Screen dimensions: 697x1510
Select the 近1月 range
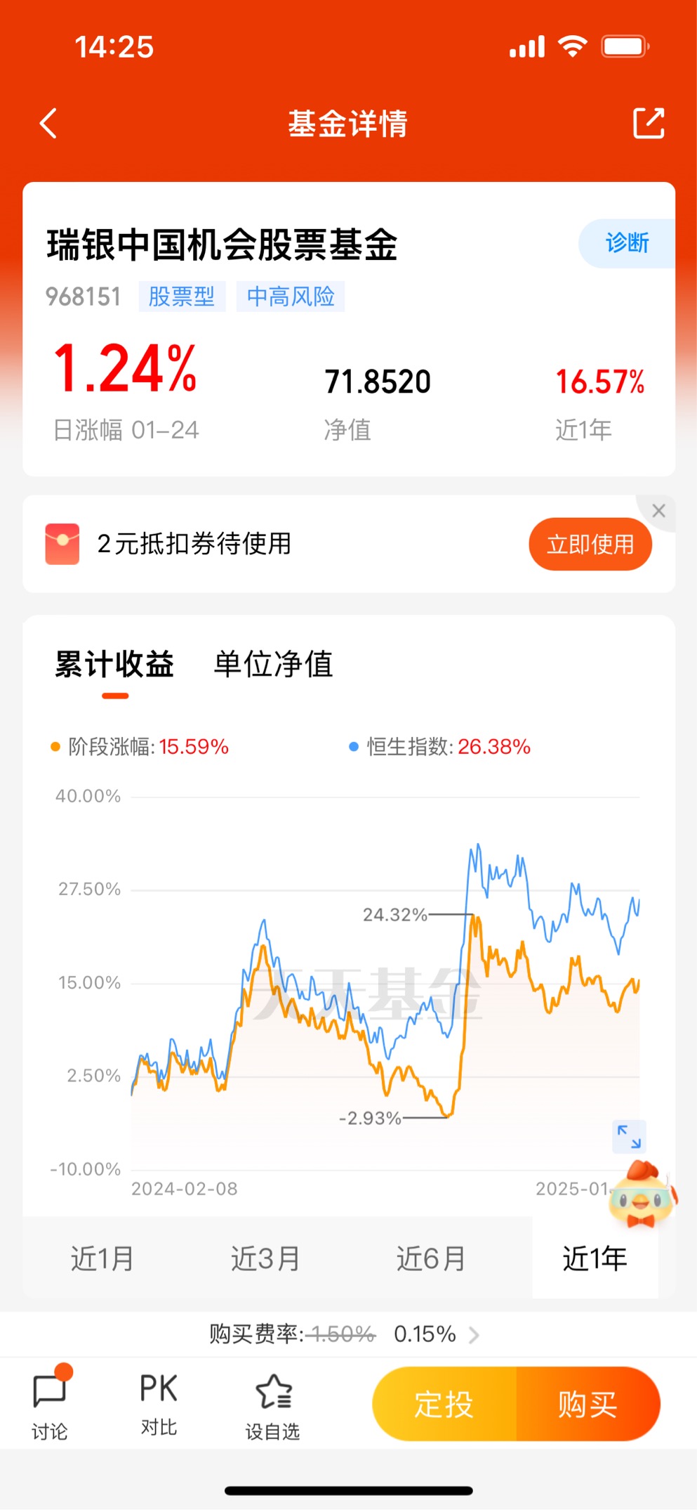[102, 1258]
